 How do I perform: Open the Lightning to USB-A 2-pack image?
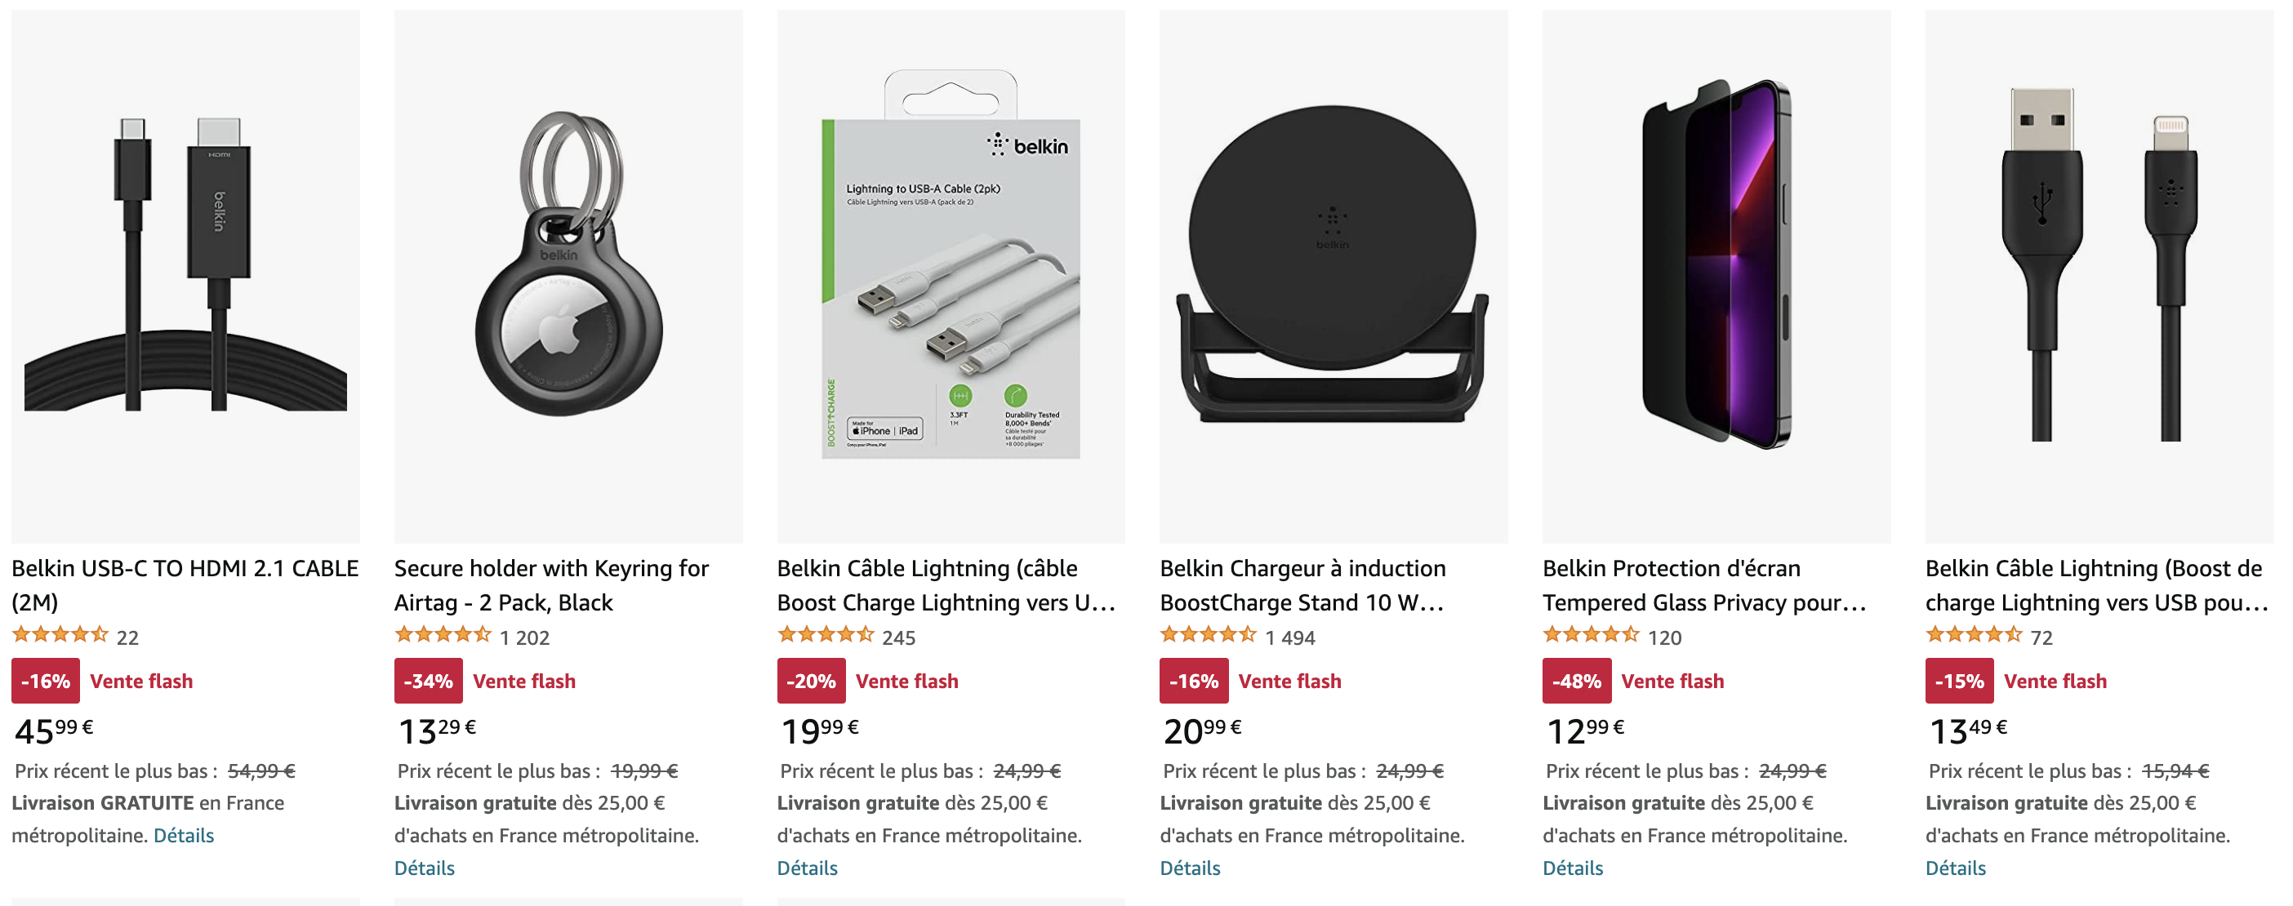pyautogui.click(x=951, y=276)
